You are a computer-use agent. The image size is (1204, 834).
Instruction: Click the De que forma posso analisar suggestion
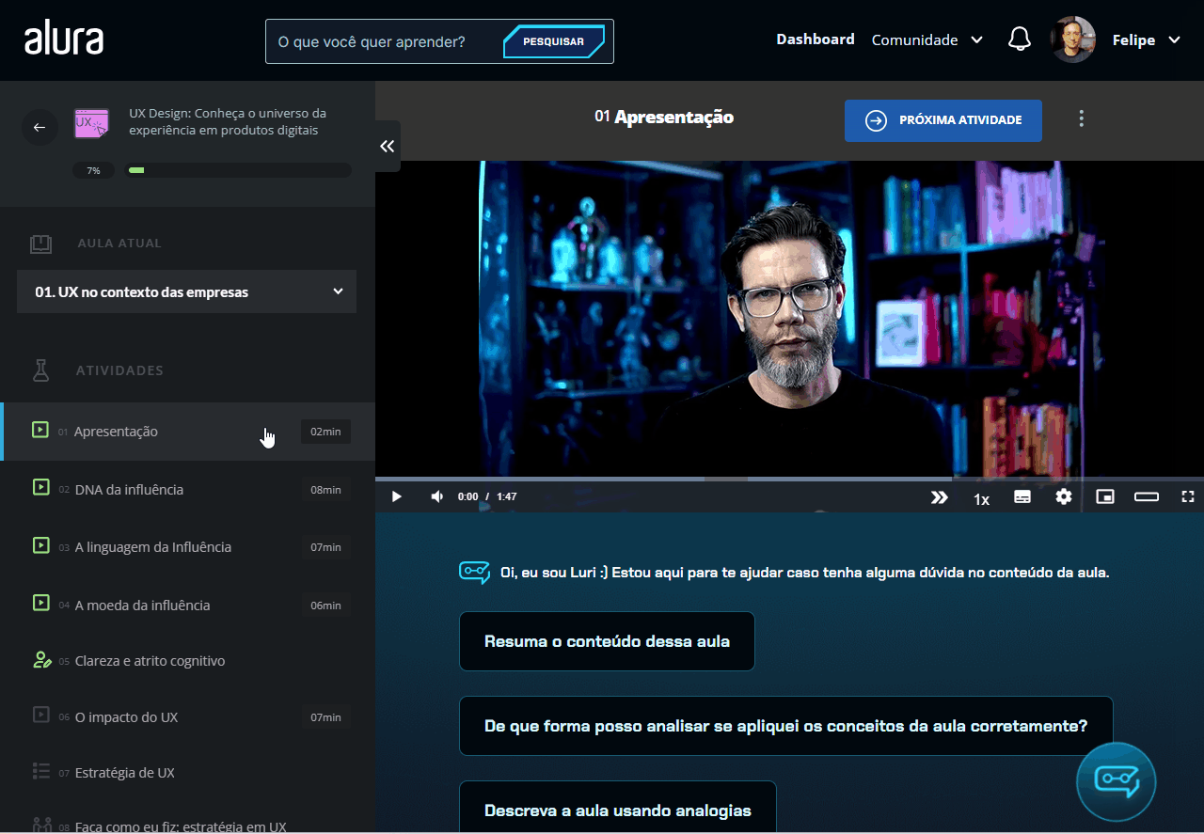point(785,726)
